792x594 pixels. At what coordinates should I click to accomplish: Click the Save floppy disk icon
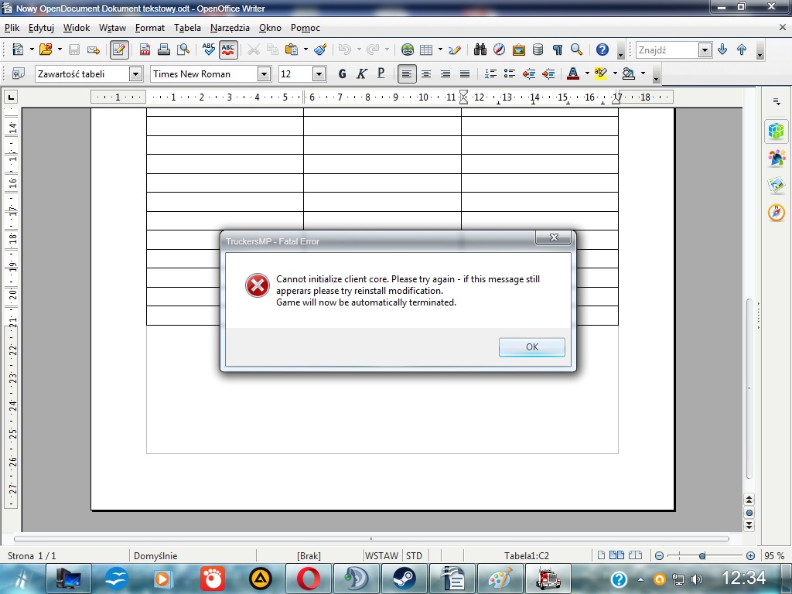[74, 49]
